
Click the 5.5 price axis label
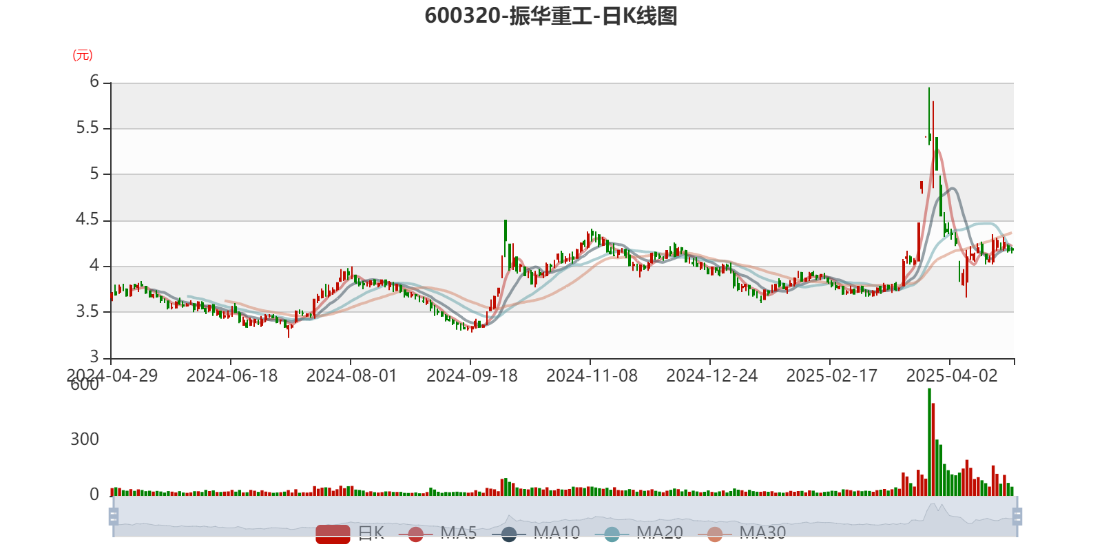coord(87,128)
